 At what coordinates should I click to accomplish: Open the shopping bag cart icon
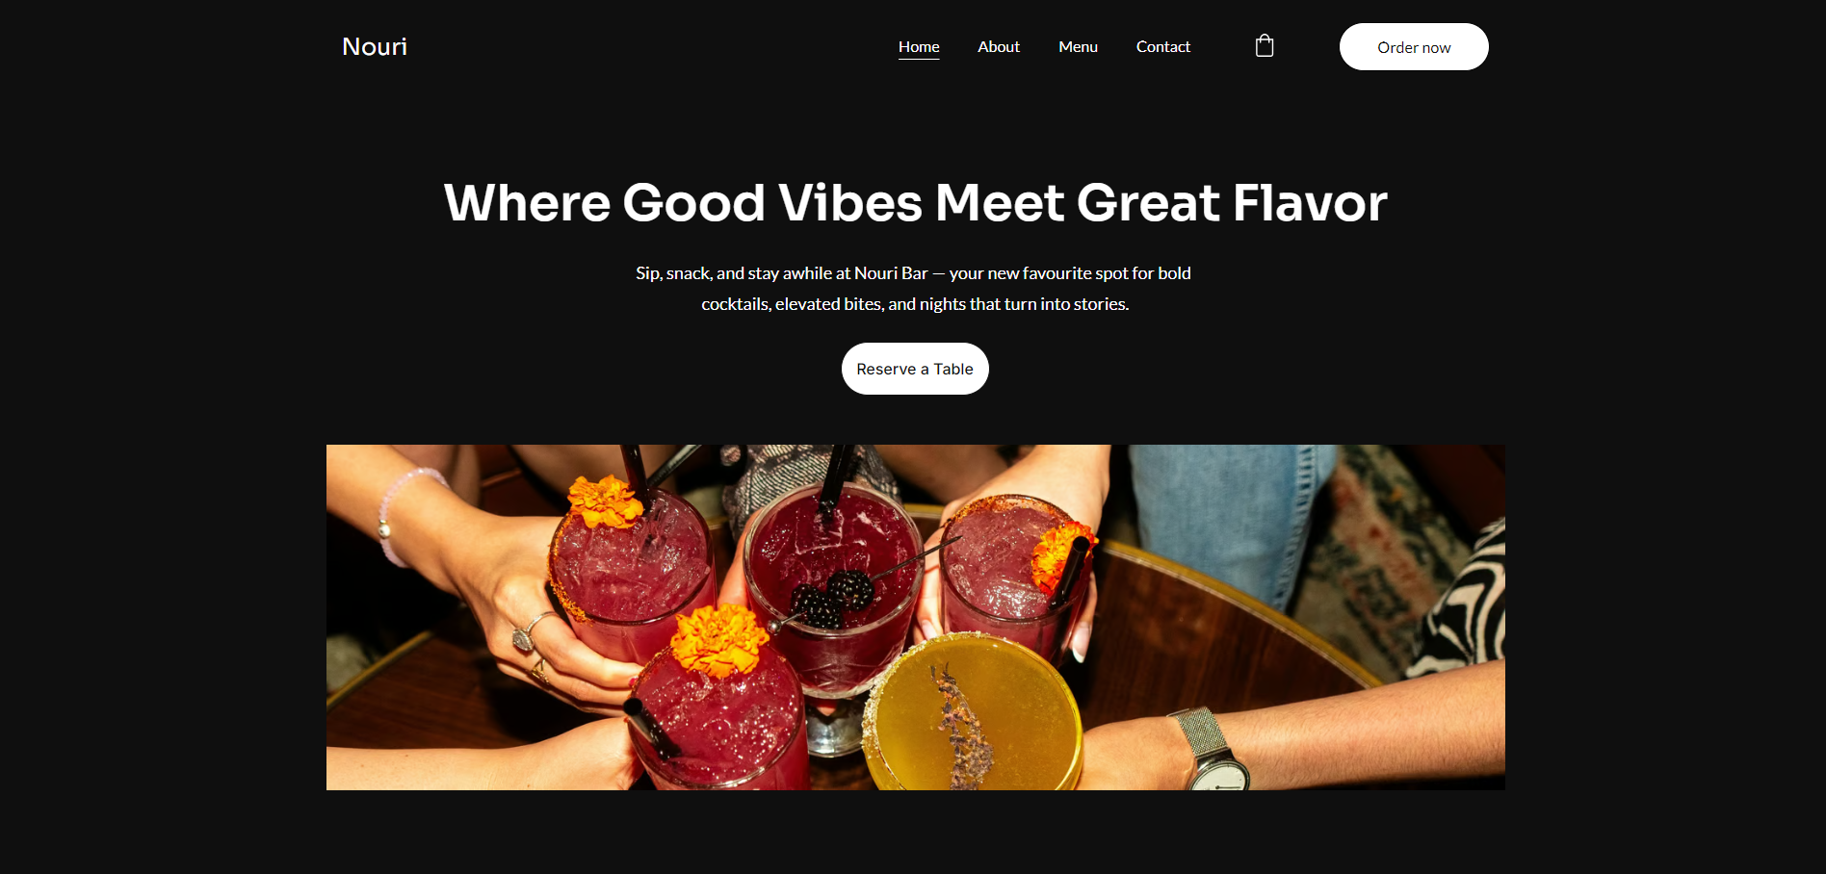1265,46
